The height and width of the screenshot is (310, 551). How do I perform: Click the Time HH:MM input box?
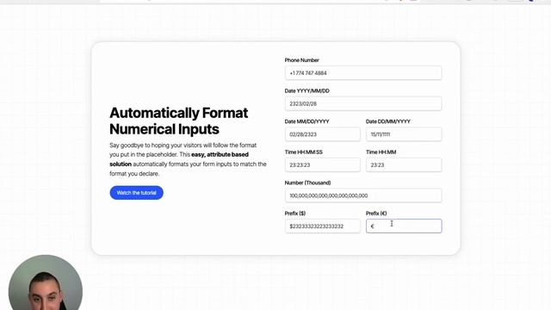pyautogui.click(x=404, y=164)
